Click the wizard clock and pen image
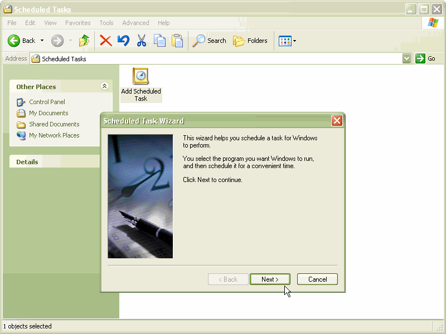Viewport: 446px width, 334px height. tap(140, 197)
